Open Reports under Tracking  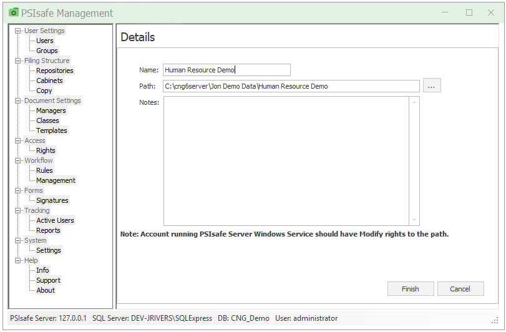click(x=48, y=231)
